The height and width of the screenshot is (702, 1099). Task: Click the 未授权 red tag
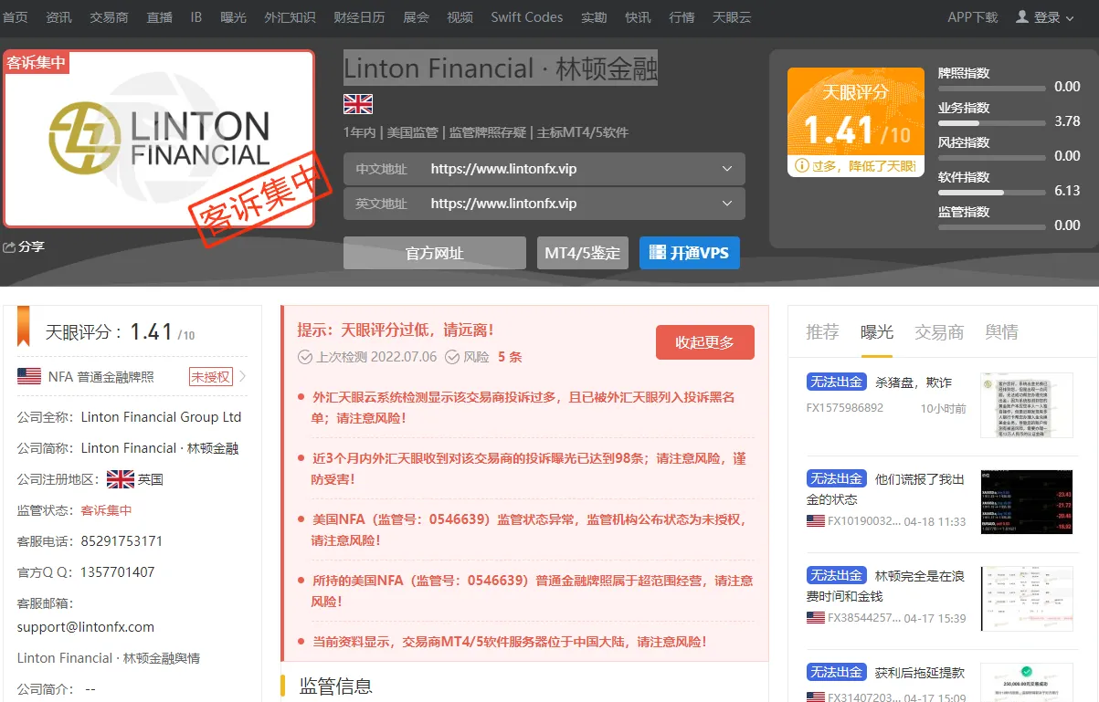(211, 376)
